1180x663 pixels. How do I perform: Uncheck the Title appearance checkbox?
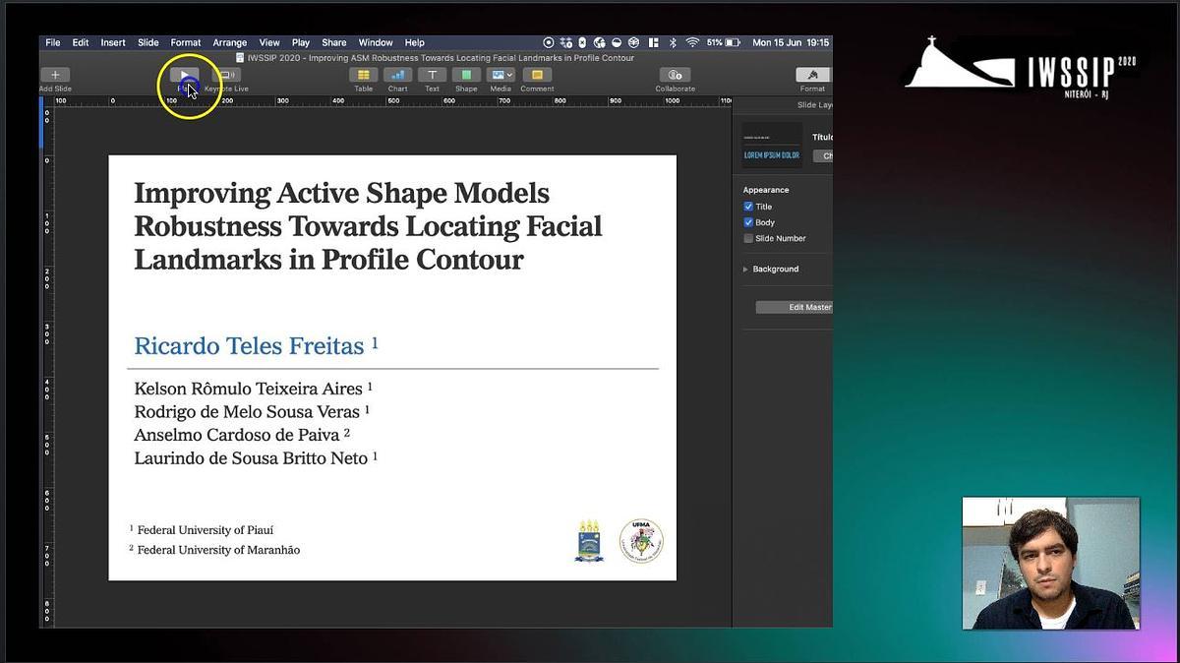748,207
